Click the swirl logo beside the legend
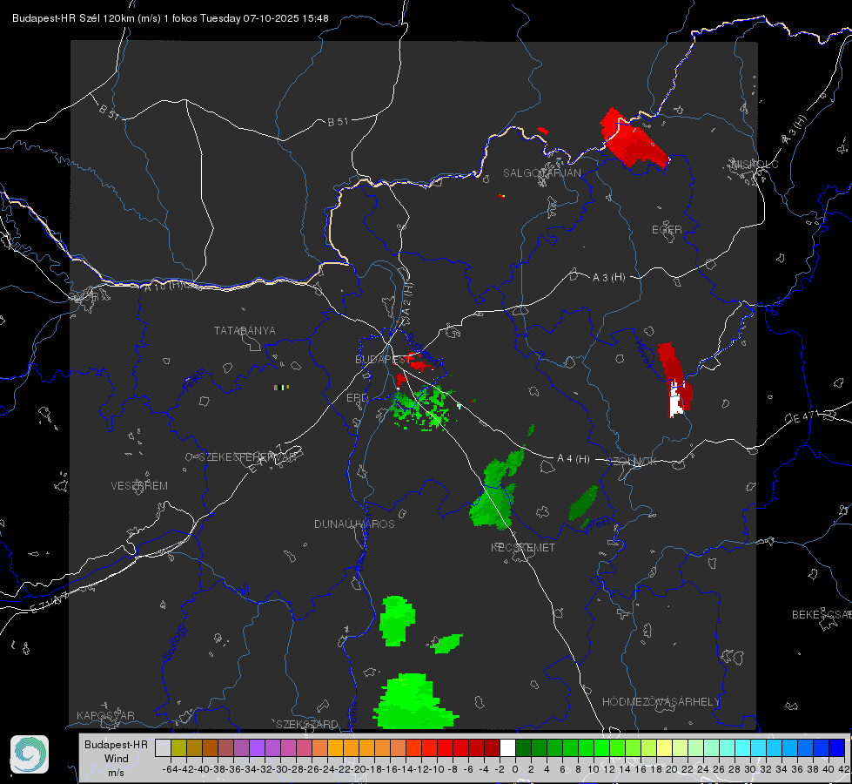The width and height of the screenshot is (852, 784). pos(30,754)
